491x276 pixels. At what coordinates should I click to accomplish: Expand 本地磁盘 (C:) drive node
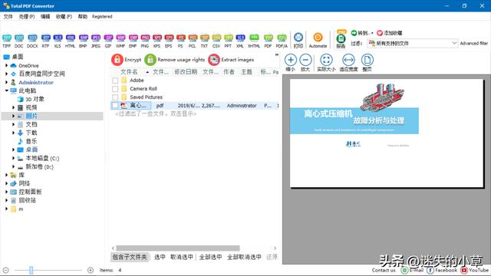point(14,158)
